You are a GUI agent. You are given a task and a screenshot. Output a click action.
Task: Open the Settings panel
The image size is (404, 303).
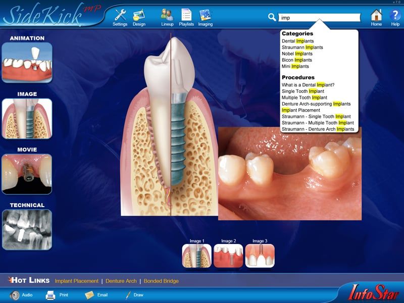[x=119, y=15]
